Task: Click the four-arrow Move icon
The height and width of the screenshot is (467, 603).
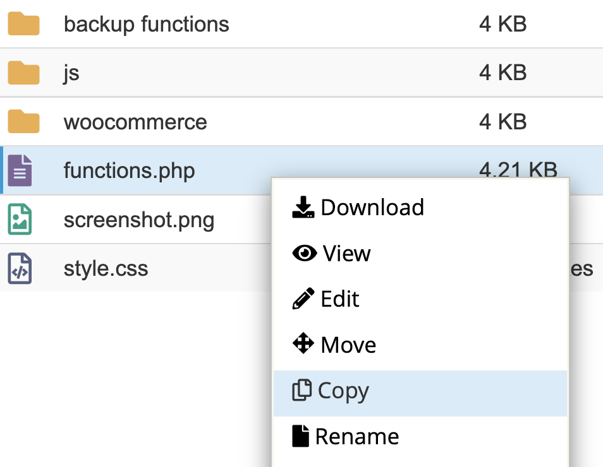Action: [x=303, y=343]
